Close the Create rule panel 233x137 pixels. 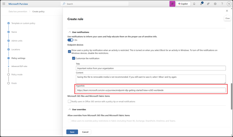click(x=227, y=11)
